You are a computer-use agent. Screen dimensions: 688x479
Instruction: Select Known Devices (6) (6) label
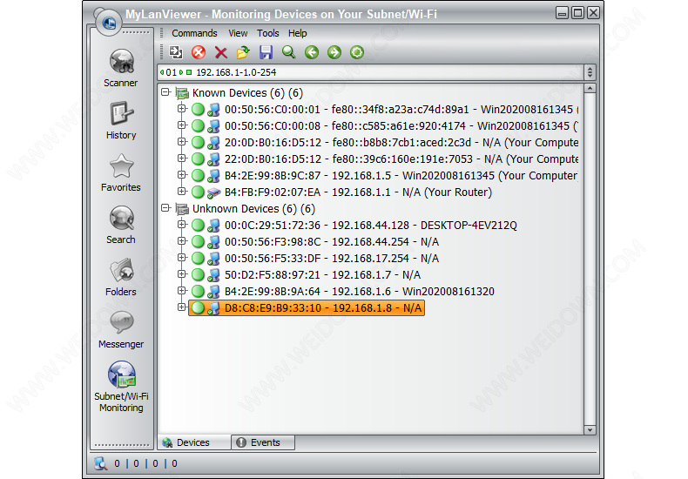(x=247, y=93)
